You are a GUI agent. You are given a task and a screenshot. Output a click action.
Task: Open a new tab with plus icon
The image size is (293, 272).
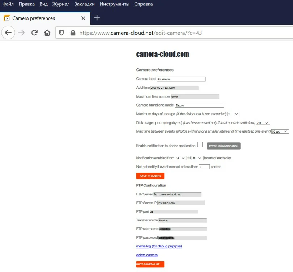click(x=97, y=18)
